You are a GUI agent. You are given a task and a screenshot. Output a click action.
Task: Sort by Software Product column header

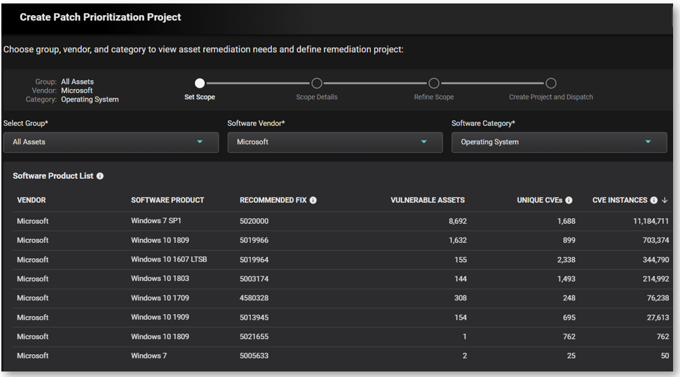(x=167, y=200)
